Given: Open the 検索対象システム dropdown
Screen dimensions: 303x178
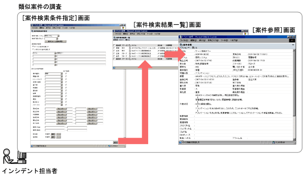Looking at the screenshot, I should (x=52, y=36).
